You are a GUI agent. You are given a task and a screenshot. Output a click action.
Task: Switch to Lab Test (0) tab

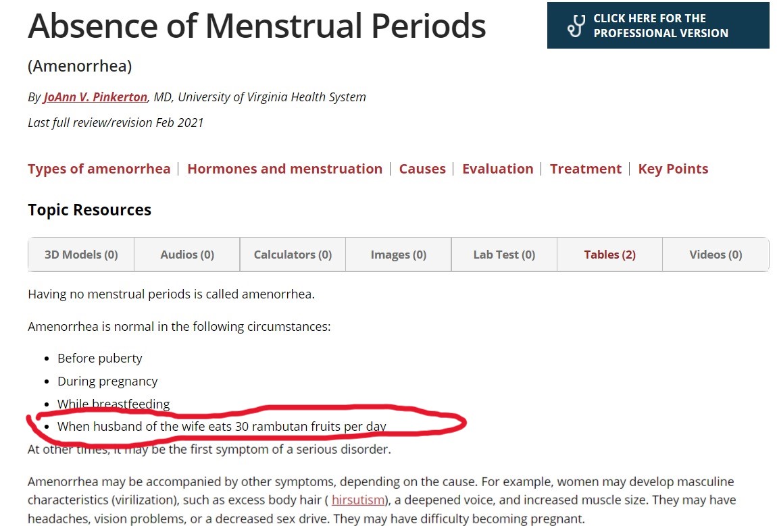(x=504, y=255)
